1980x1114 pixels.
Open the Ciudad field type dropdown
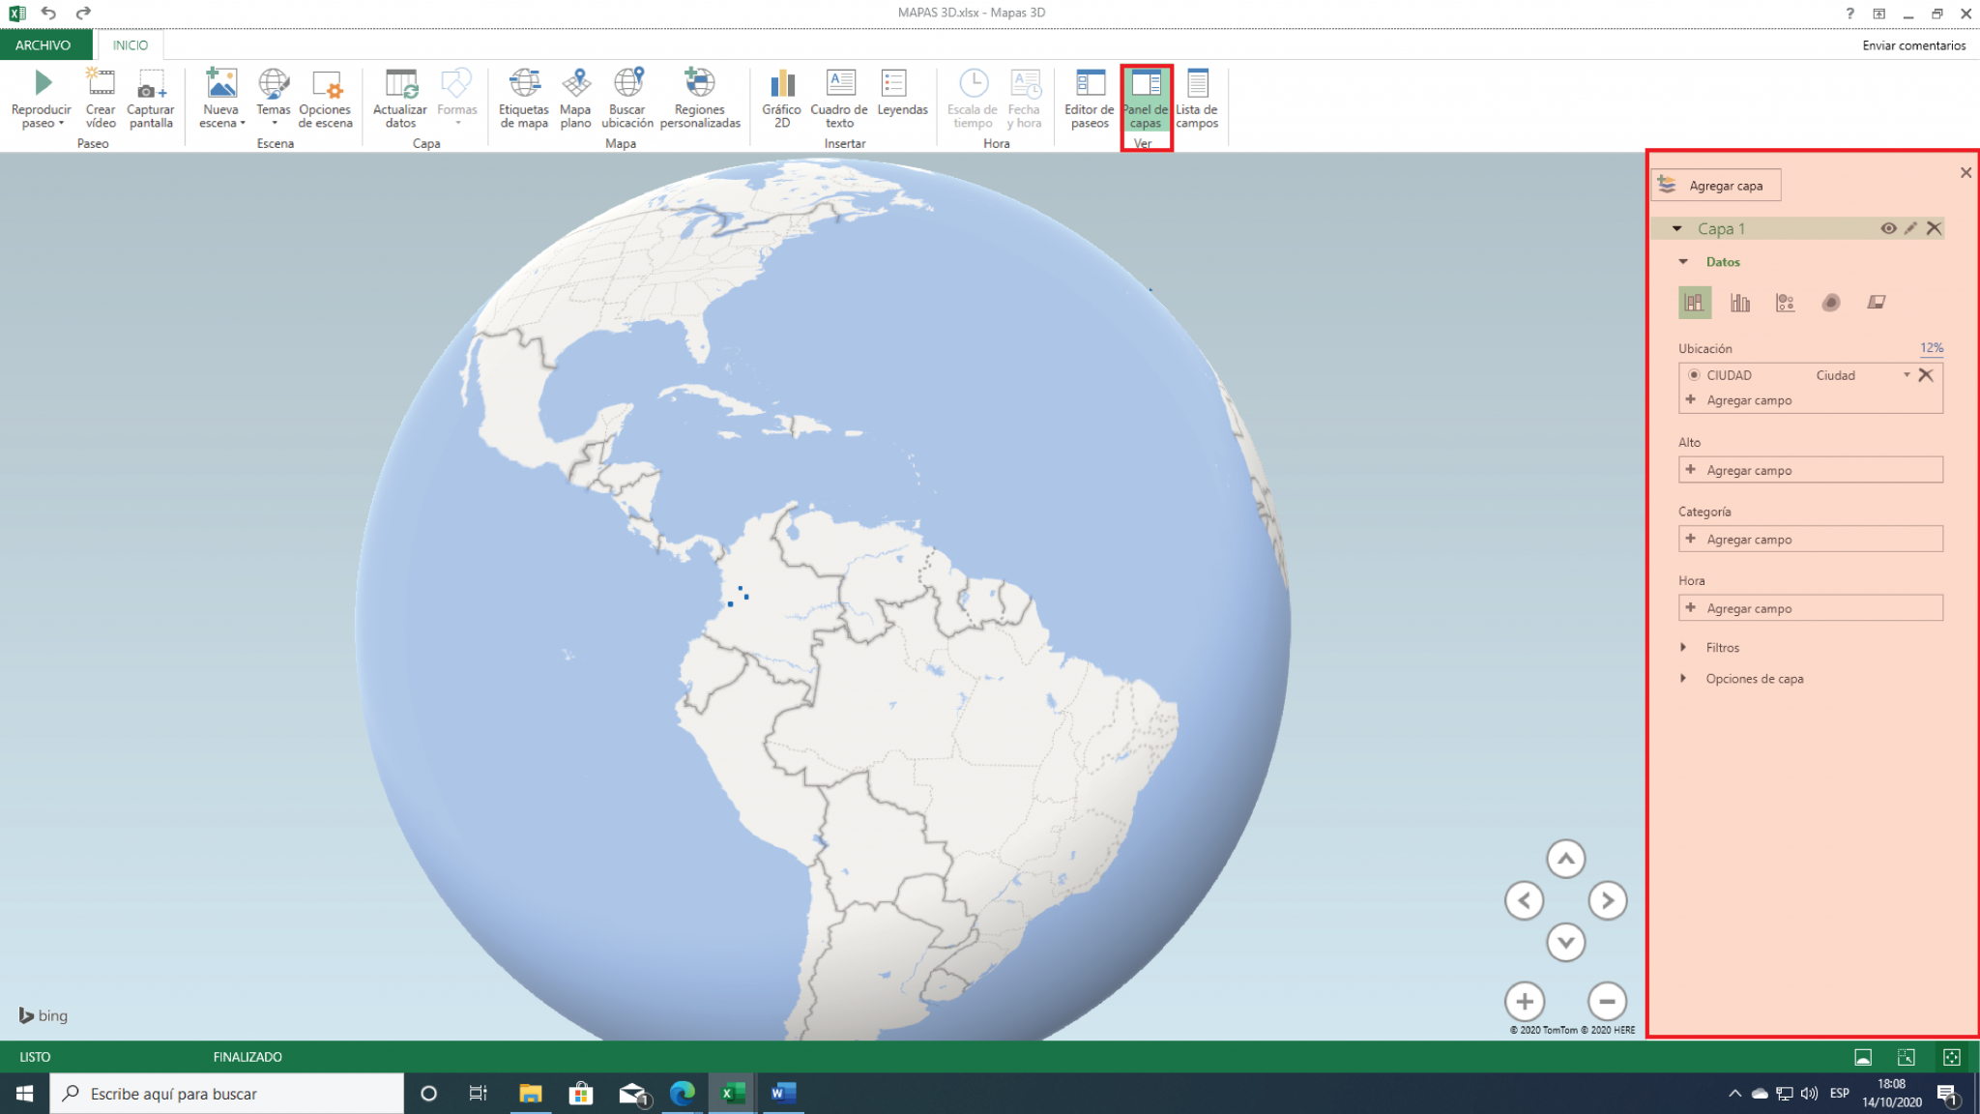1907,375
